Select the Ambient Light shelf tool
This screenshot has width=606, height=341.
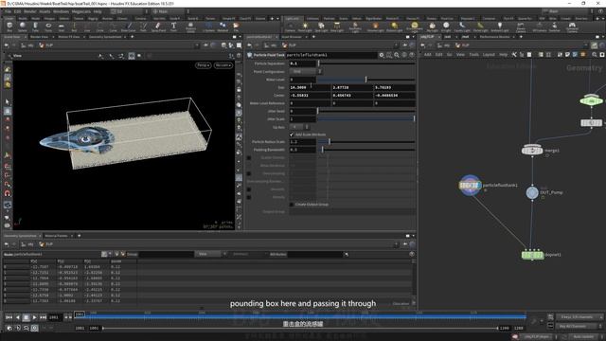(499, 27)
